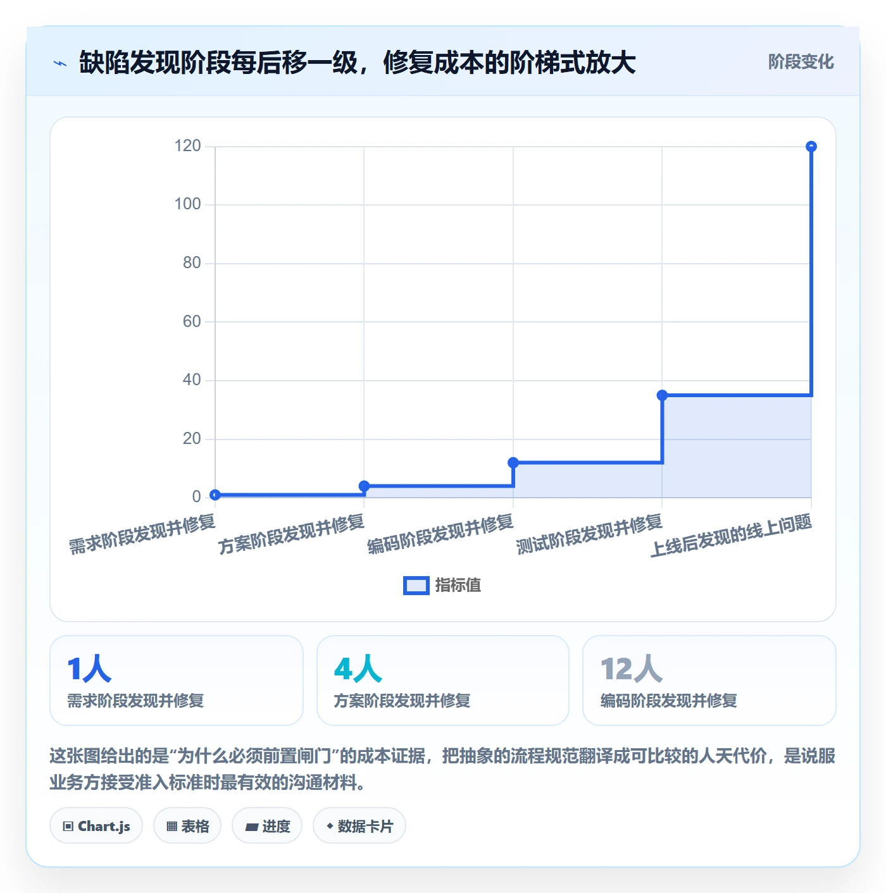Select the 1人 需求阶段发现并修复 card

(x=177, y=681)
